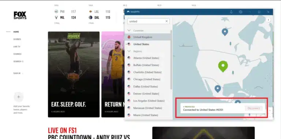Click the Disconnect button in NordVPN
Image resolution: width=281 pixels, height=139 pixels.
click(254, 108)
